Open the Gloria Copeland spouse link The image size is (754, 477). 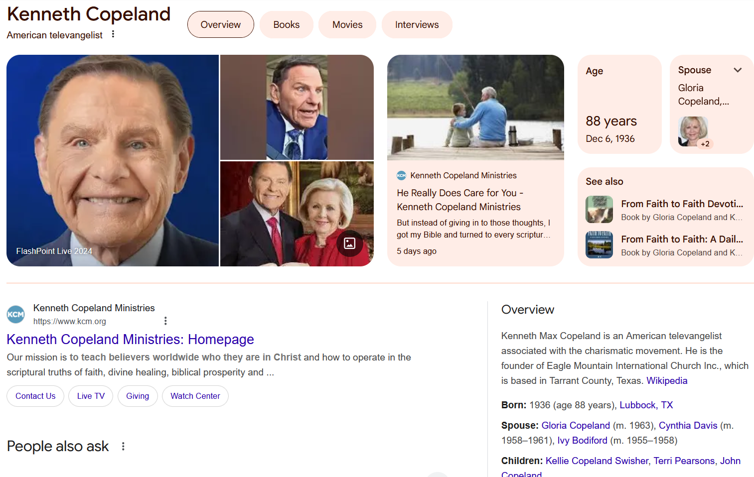576,425
